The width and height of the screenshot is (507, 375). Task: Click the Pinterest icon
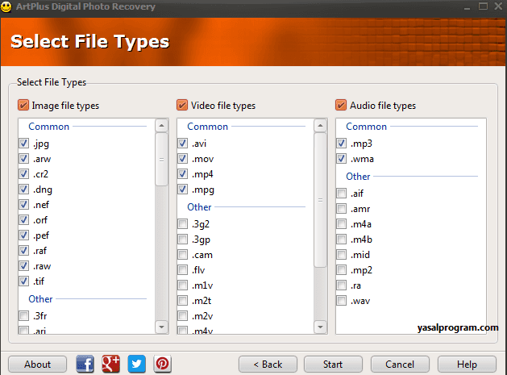163,364
